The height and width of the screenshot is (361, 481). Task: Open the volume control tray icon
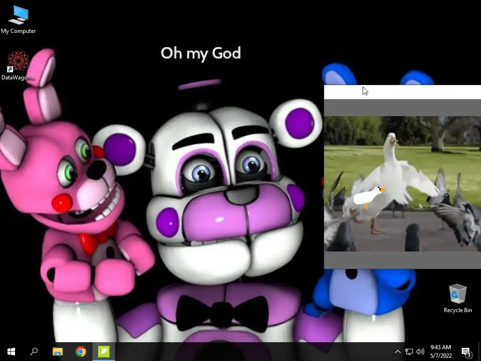420,352
